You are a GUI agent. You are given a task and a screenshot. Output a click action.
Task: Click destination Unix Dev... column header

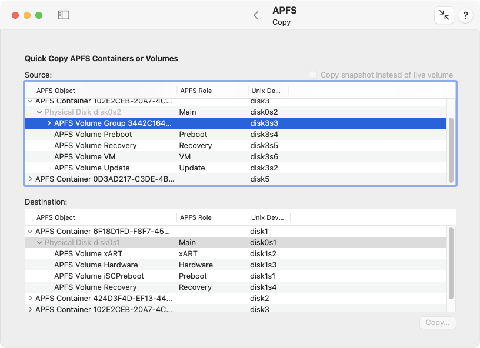269,217
